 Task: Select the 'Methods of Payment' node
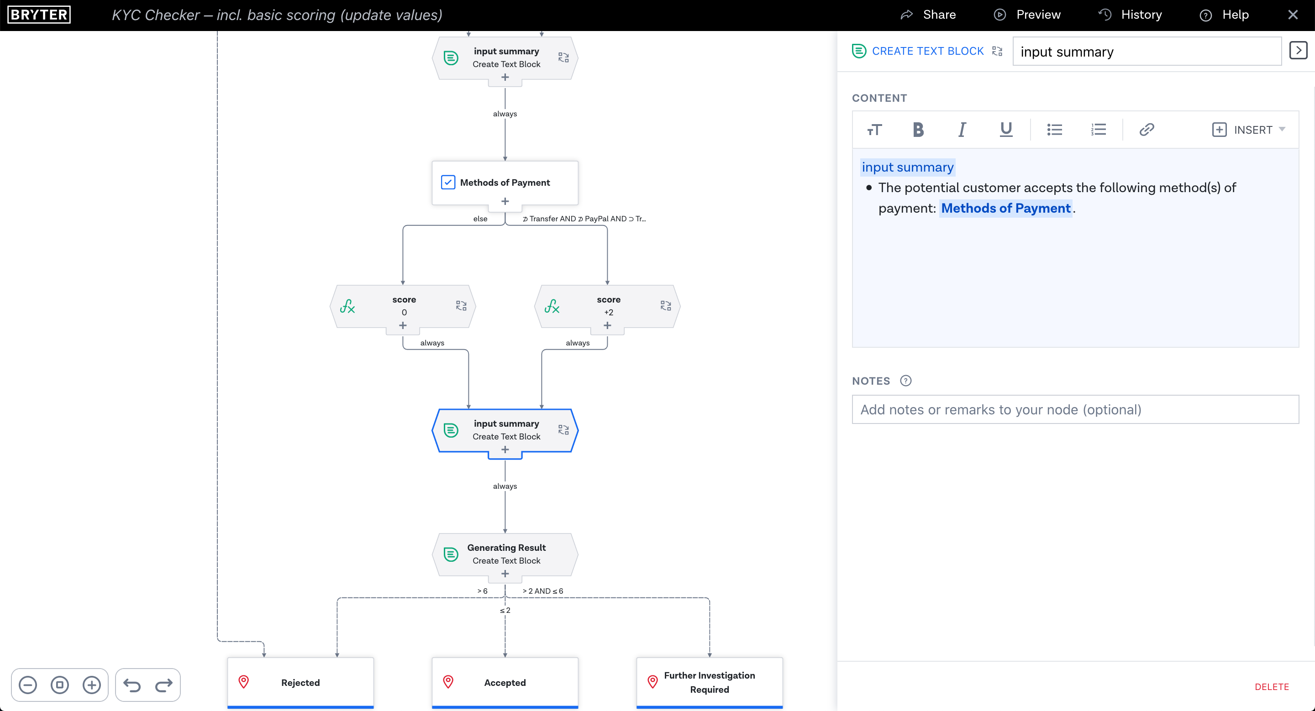(505, 183)
